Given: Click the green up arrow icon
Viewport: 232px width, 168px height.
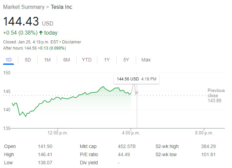Looking at the screenshot, I should tap(41, 33).
